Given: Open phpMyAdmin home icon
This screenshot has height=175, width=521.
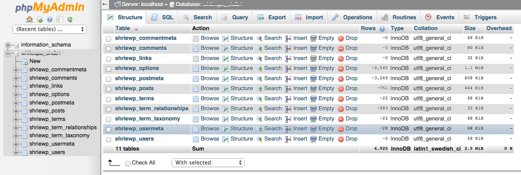Looking at the screenshot, I should point(29,19).
